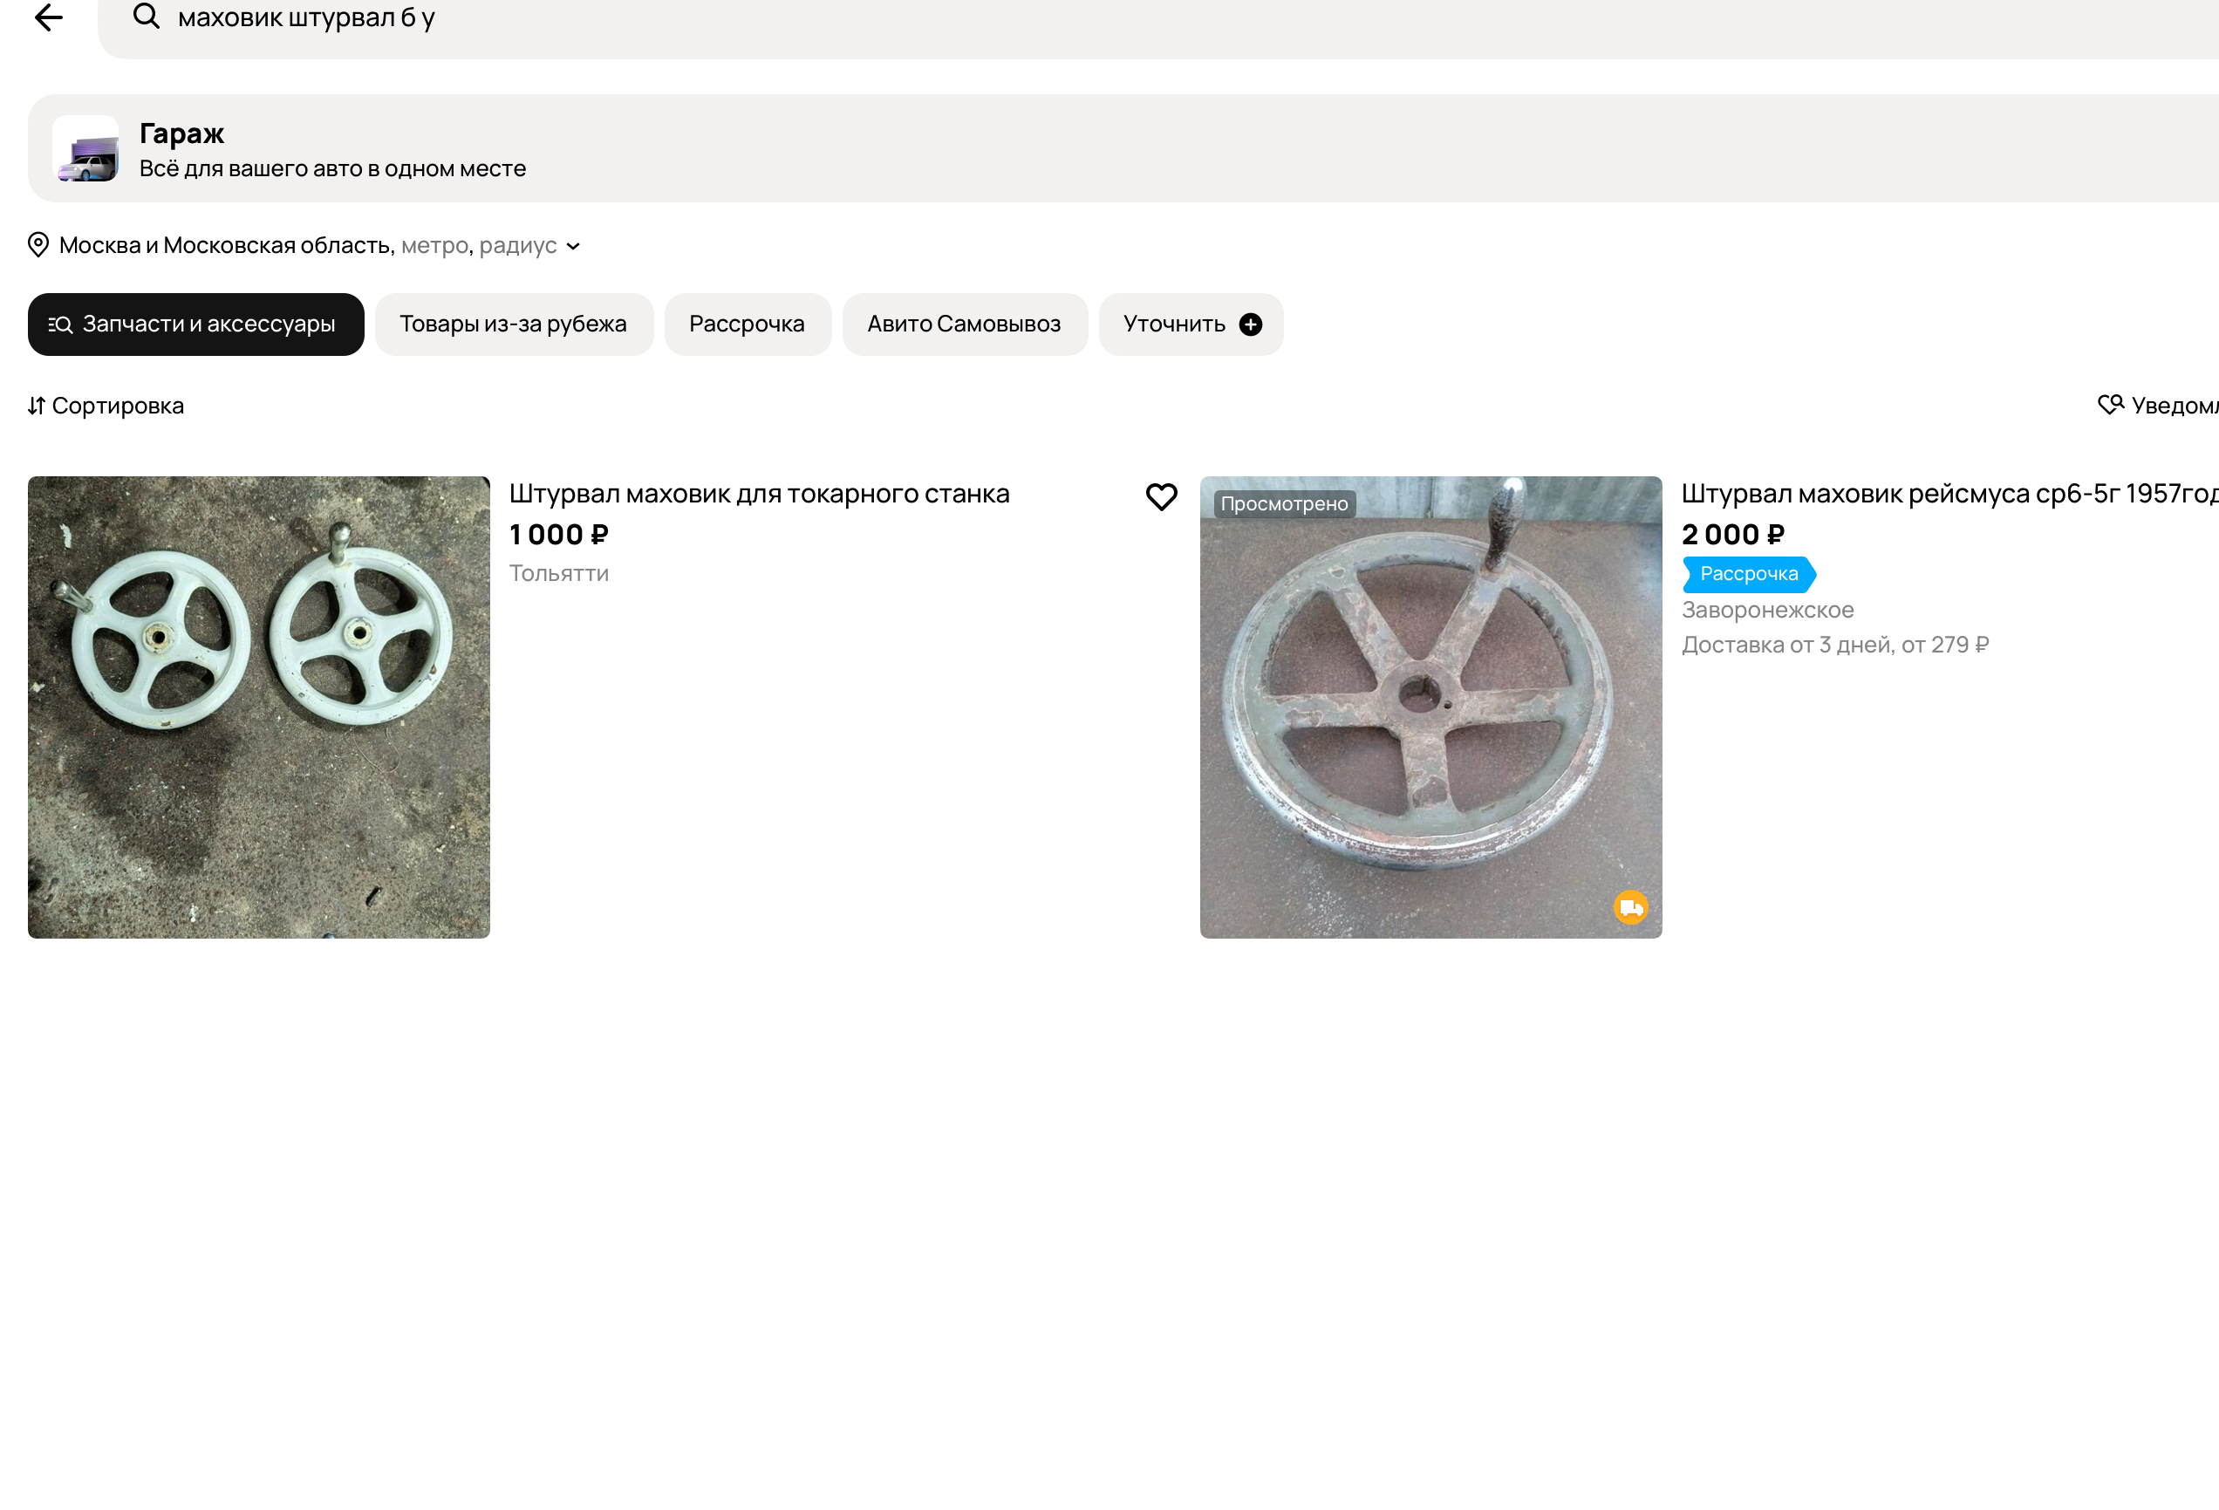This screenshot has height=1510, width=2219.
Task: Click the location pin icon
Action: (x=38, y=244)
